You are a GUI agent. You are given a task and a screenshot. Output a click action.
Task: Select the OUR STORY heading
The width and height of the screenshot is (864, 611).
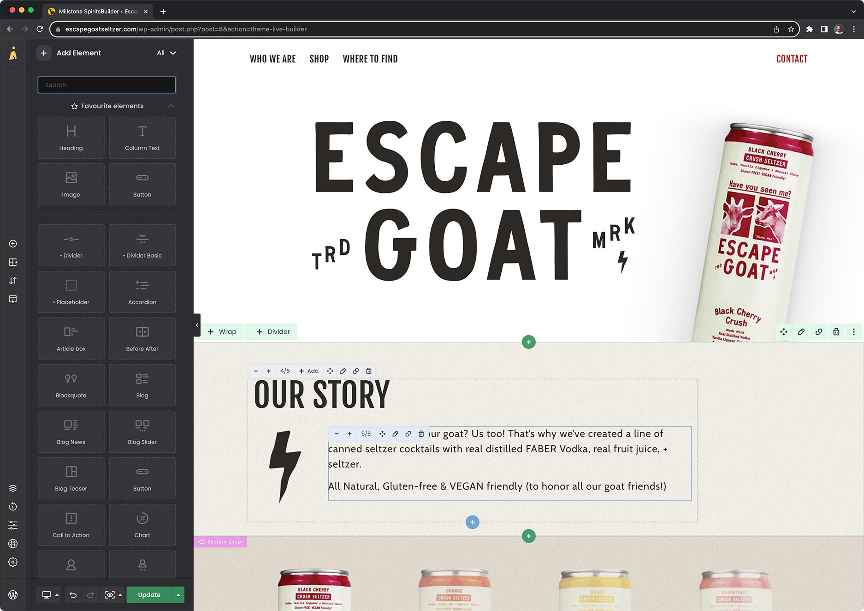pos(322,395)
